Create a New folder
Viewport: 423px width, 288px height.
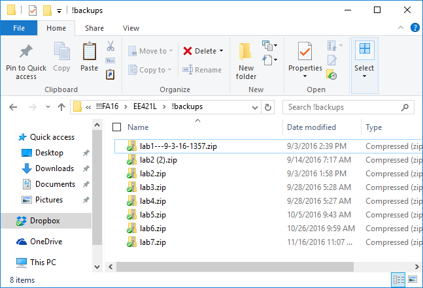246,61
